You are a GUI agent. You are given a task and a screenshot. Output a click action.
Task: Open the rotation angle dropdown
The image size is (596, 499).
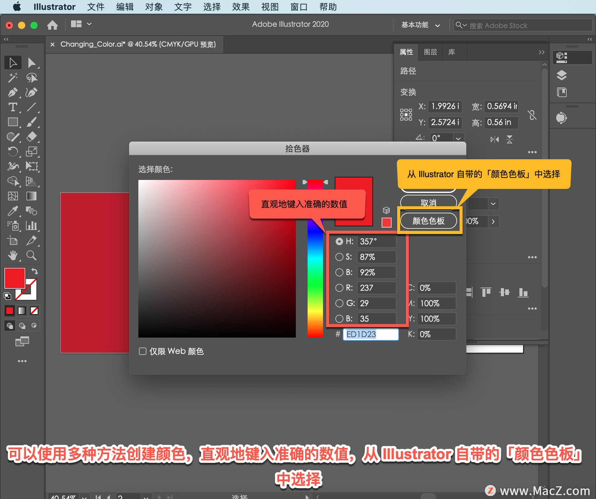tap(458, 138)
